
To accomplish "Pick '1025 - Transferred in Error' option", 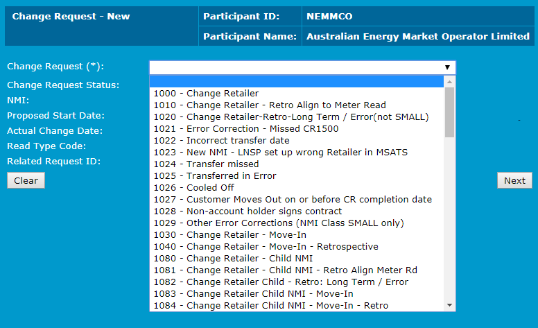I will click(x=215, y=175).
